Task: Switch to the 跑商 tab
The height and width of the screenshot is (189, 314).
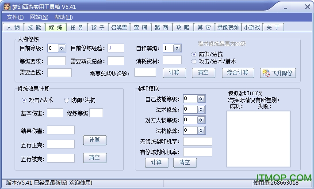Action: pyautogui.click(x=162, y=27)
